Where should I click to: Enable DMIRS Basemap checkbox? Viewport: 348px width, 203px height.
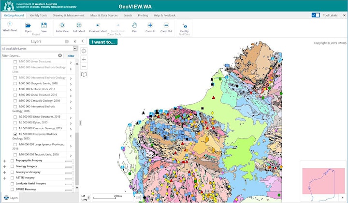tap(12, 189)
